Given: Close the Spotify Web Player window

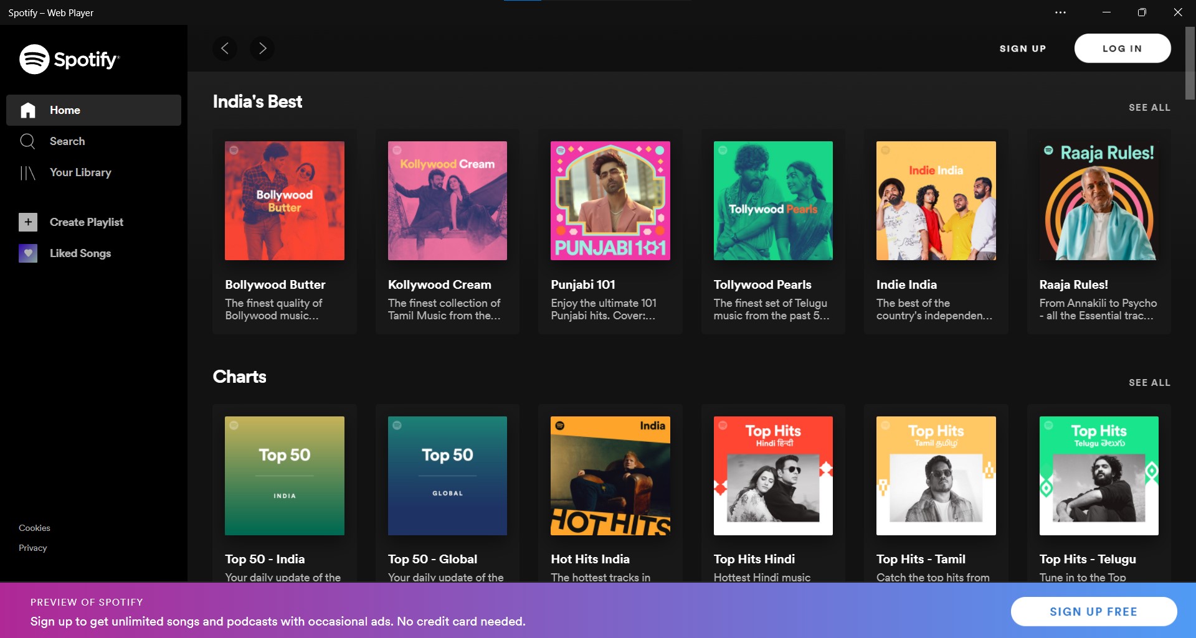Looking at the screenshot, I should click(1177, 12).
